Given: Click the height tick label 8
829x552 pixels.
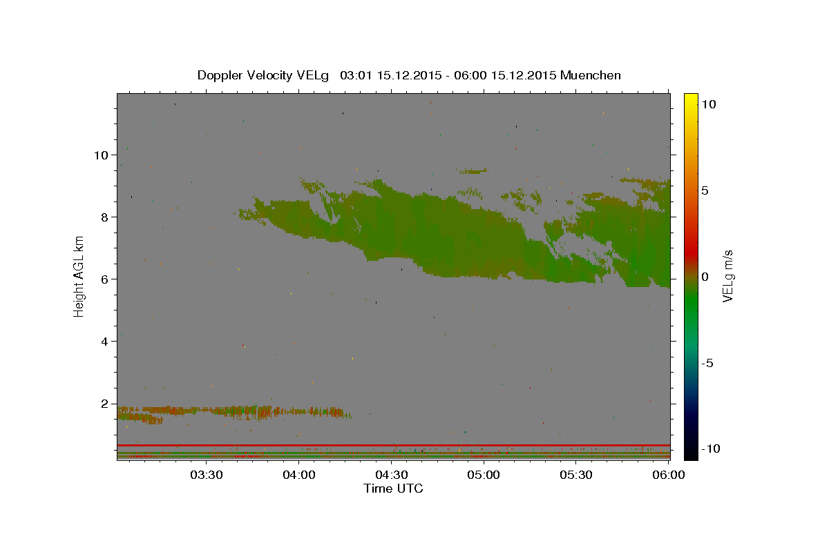Looking at the screenshot, I should [105, 217].
